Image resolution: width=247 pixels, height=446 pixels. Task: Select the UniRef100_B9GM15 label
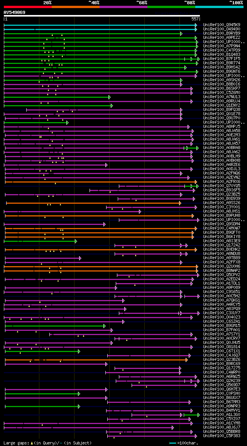point(222,326)
